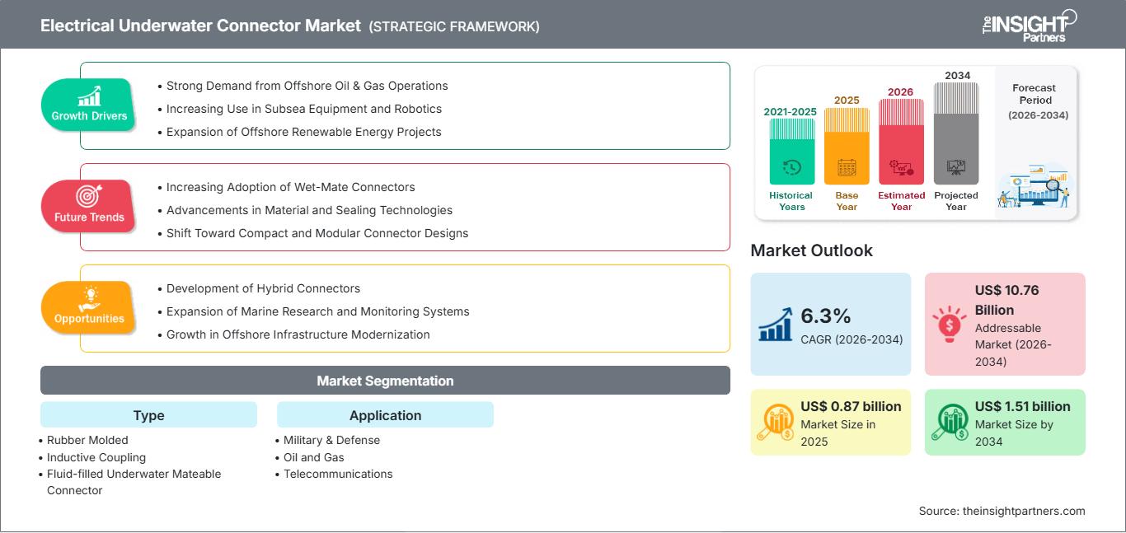Click 'Expansion of Marine Research and Monitoring Systems'
The width and height of the screenshot is (1126, 533).
coord(317,311)
